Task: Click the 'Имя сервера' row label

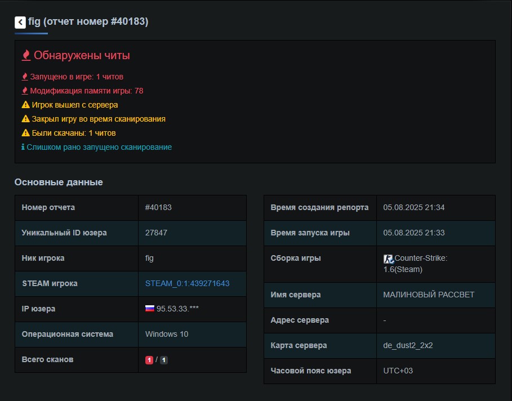Action: tap(296, 295)
